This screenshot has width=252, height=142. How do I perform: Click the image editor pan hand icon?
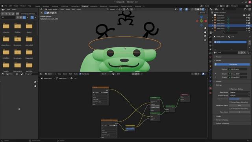click(x=35, y=86)
